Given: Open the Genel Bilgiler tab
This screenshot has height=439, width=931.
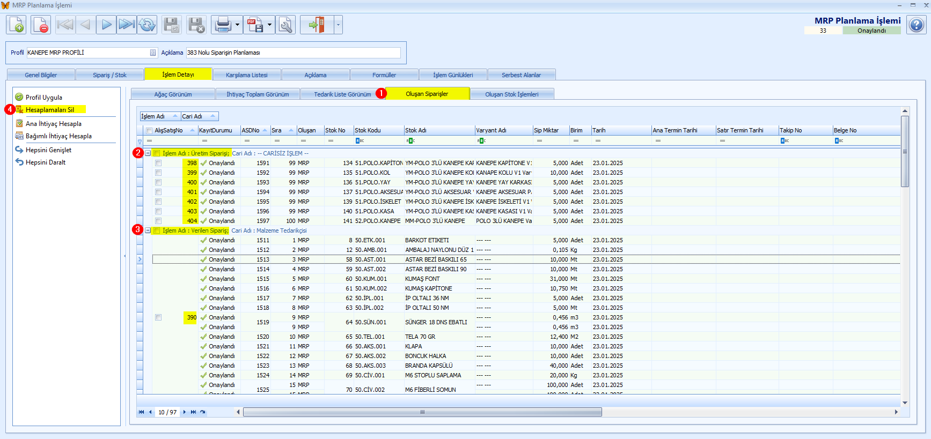Looking at the screenshot, I should click(41, 75).
